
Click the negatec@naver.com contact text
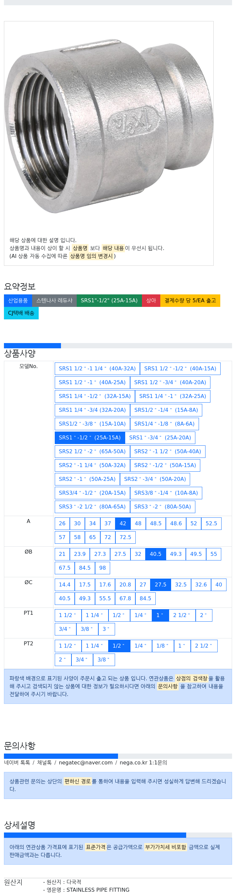point(86,762)
